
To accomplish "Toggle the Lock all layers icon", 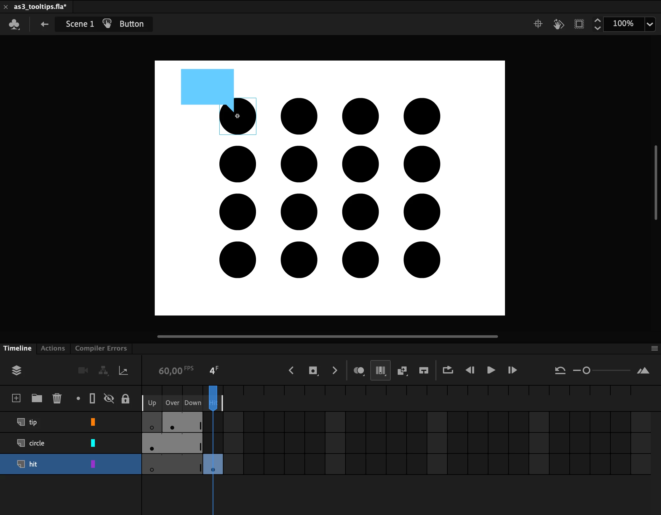I will tap(125, 398).
